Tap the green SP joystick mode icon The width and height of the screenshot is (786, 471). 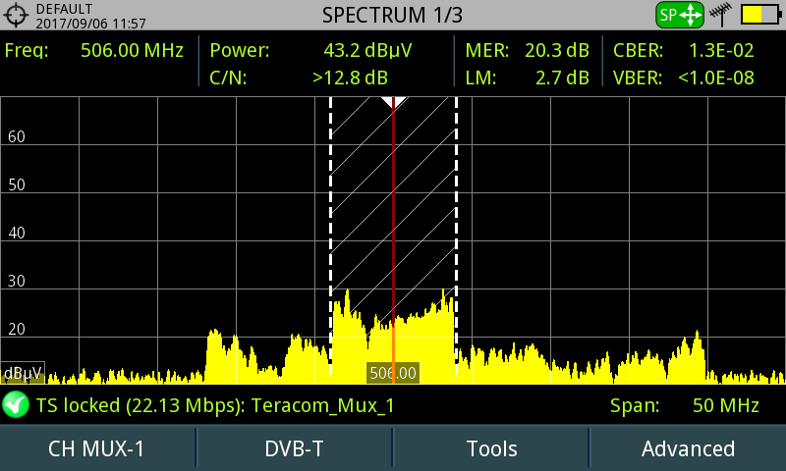point(680,15)
